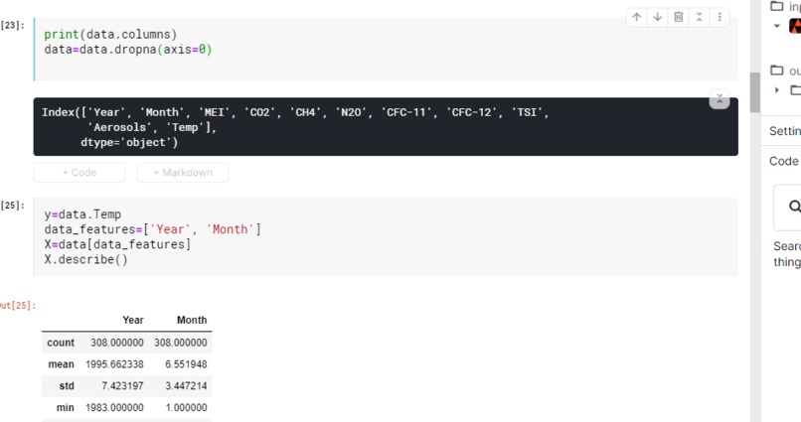Image resolution: width=801 pixels, height=422 pixels.
Task: Click the [23] cell execution label
Action: pyautogui.click(x=12, y=26)
